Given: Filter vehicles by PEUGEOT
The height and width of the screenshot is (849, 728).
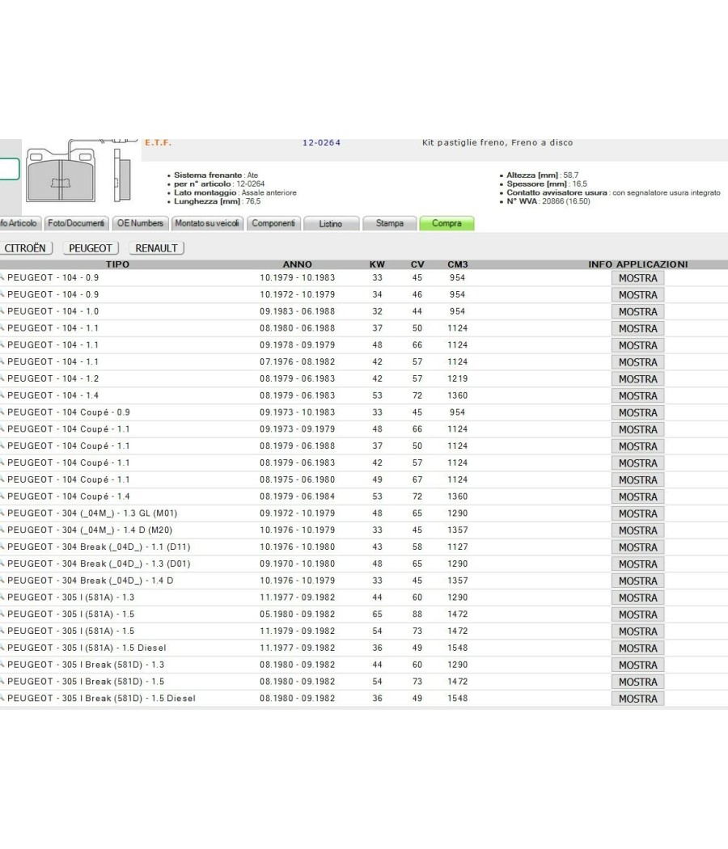Looking at the screenshot, I should [x=91, y=248].
